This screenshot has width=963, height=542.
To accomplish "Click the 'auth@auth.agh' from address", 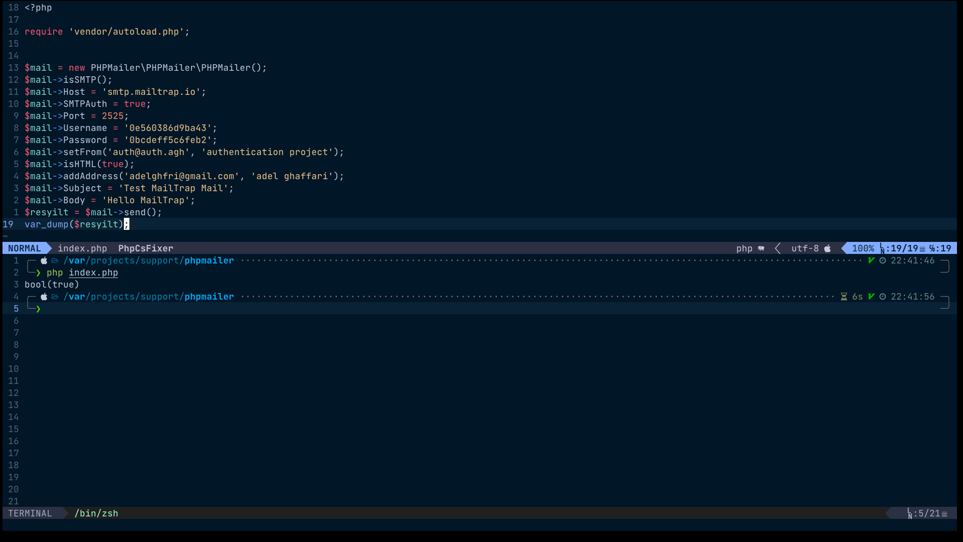I will 148,152.
